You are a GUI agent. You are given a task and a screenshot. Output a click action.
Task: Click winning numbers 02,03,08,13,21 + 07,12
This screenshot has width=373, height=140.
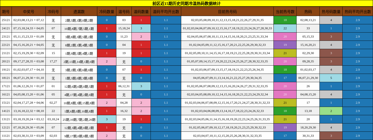[29, 20]
